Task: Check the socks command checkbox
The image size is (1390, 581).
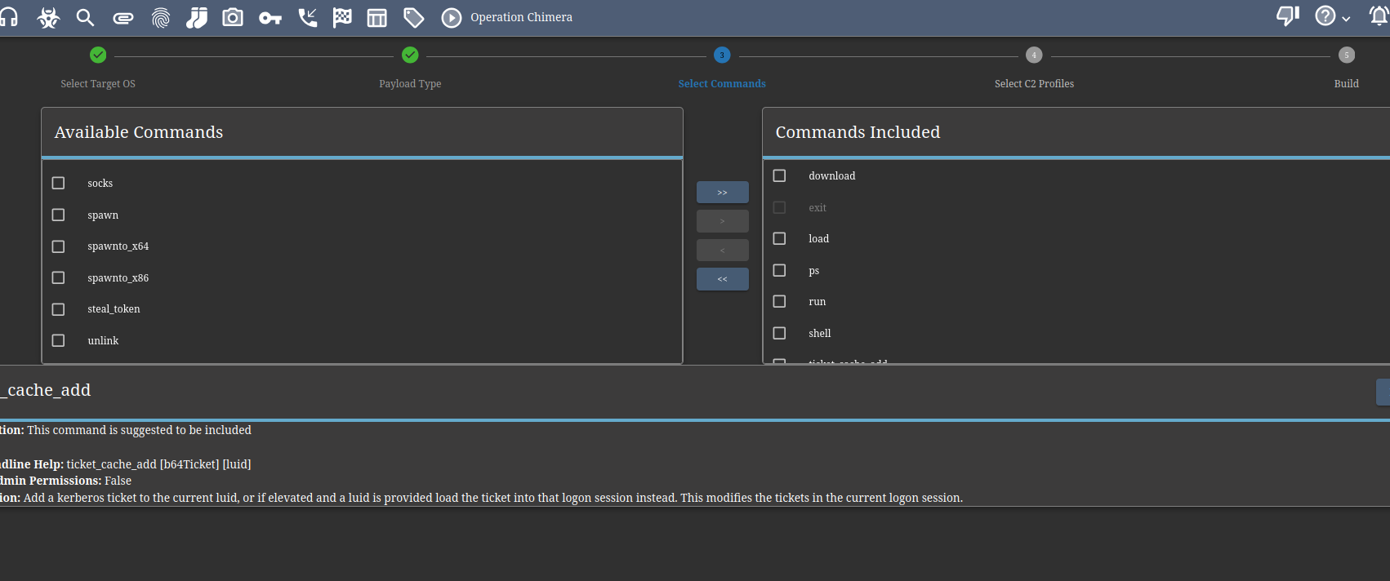Action: pyautogui.click(x=58, y=183)
